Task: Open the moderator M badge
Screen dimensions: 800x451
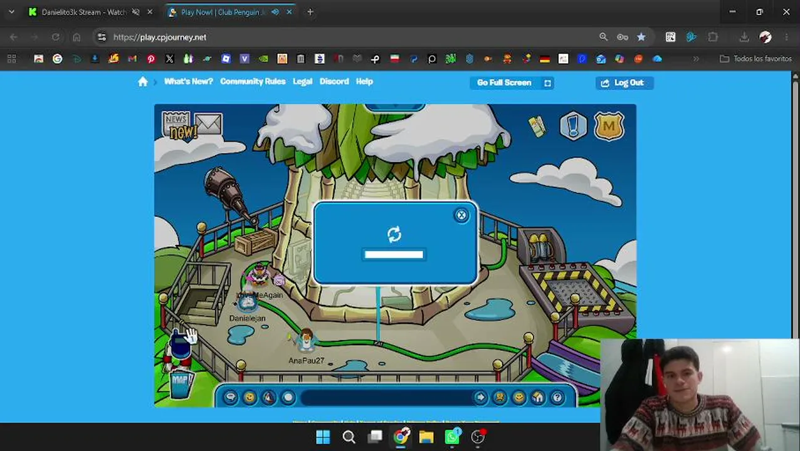Action: (x=609, y=127)
